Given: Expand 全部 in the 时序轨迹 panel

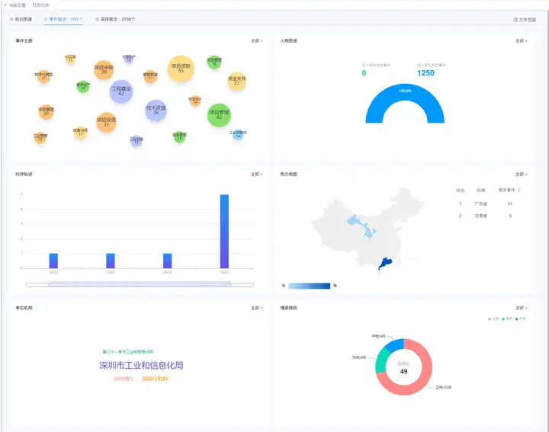Looking at the screenshot, I should click(x=256, y=174).
